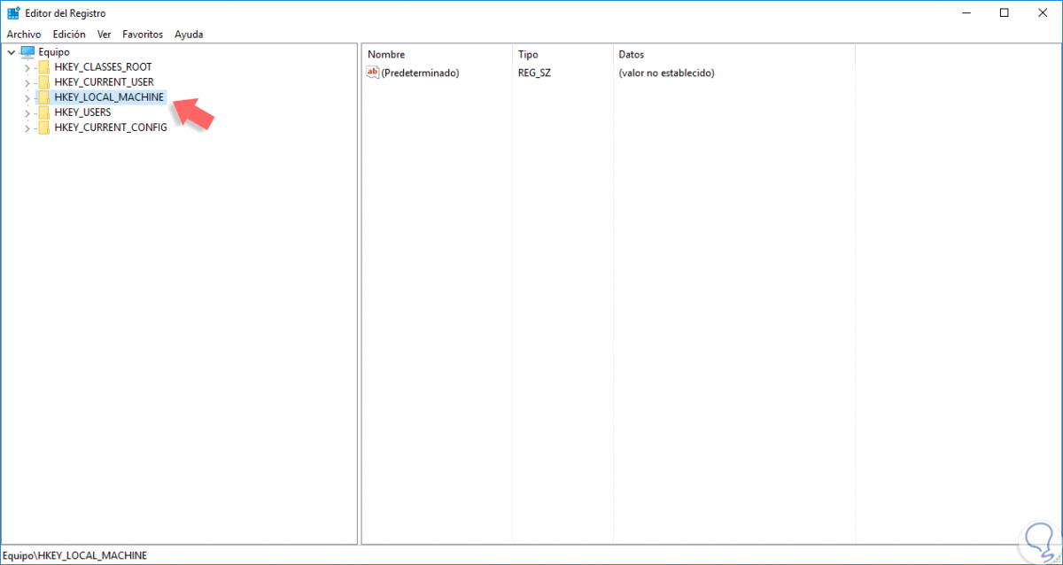1063x565 pixels.
Task: Open the Ver menu
Action: click(x=105, y=34)
